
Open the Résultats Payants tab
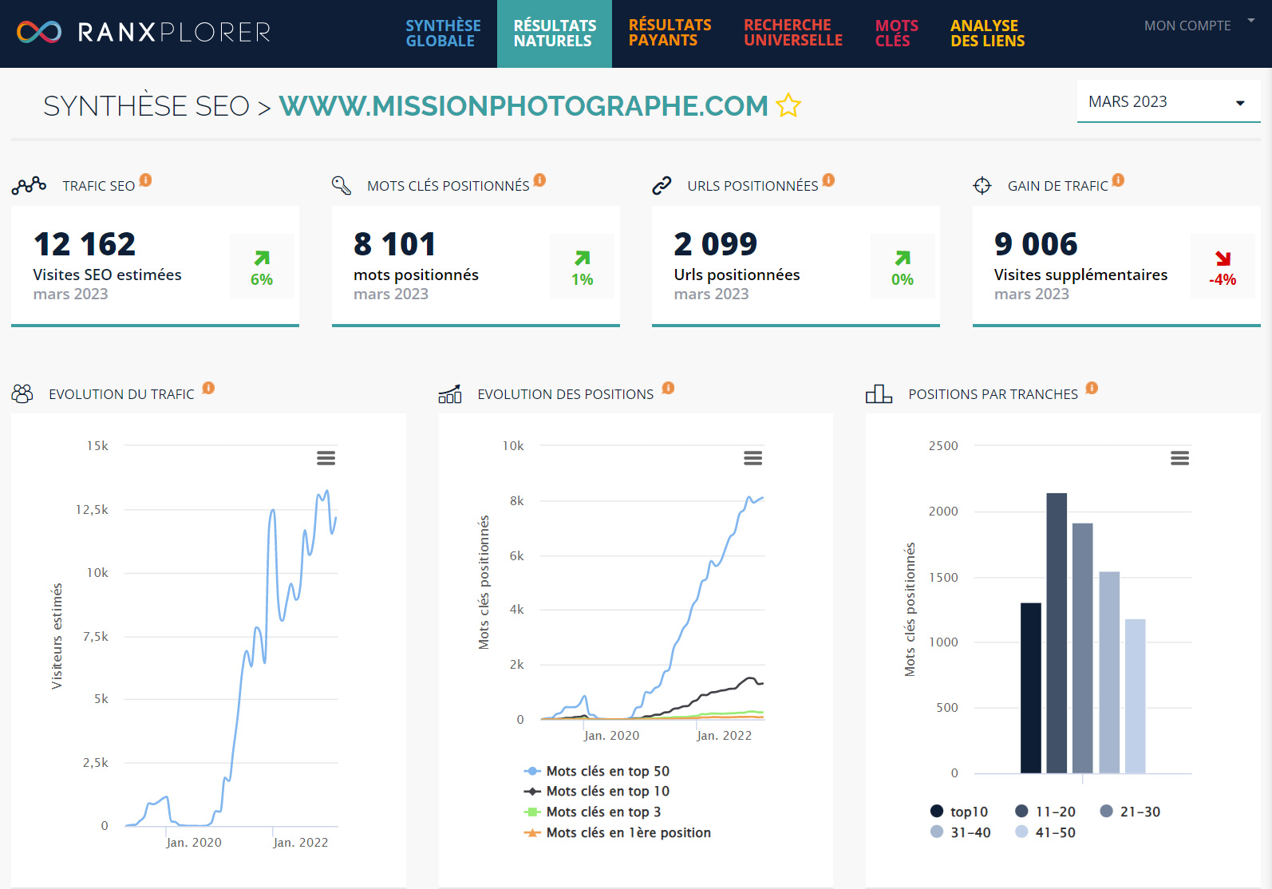pos(670,34)
